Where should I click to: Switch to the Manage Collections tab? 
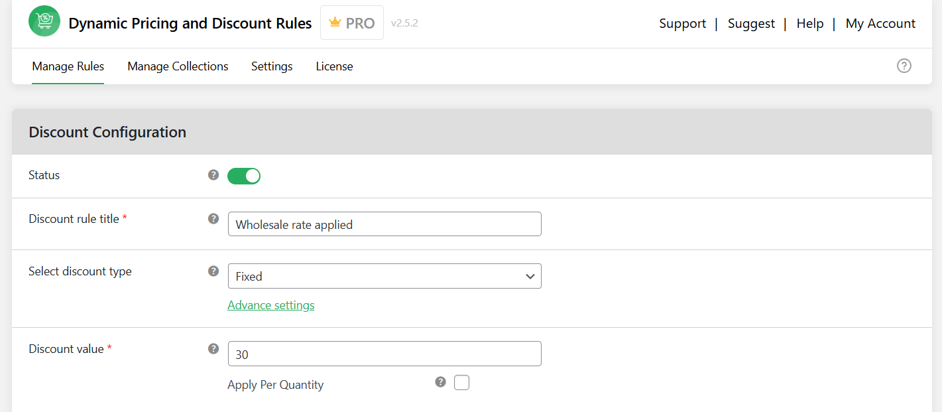[178, 66]
